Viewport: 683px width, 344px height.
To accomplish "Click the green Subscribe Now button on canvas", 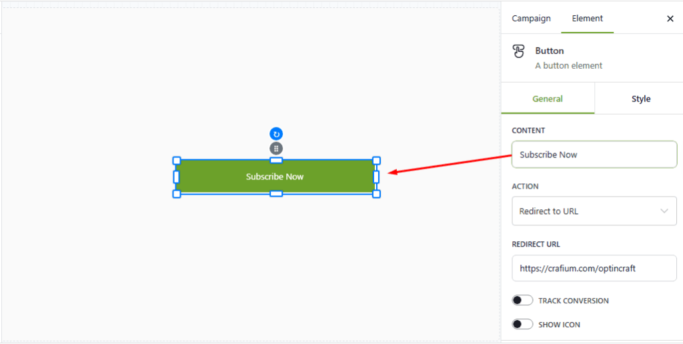I will tap(275, 177).
